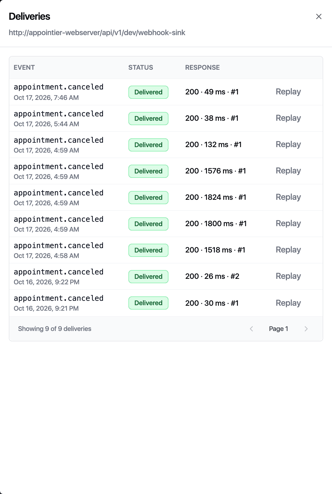This screenshot has width=332, height=494.
Task: Click appointment.canceled event at 9:21 PM
Action: click(x=59, y=298)
